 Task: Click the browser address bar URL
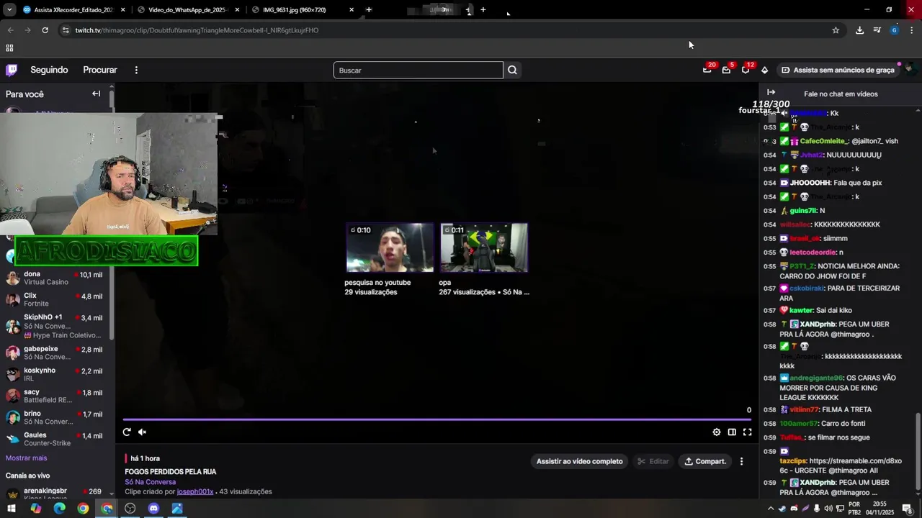(x=197, y=30)
